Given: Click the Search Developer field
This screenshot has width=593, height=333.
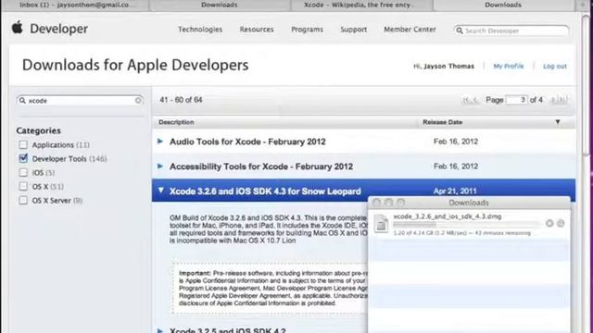Looking at the screenshot, I should point(511,31).
